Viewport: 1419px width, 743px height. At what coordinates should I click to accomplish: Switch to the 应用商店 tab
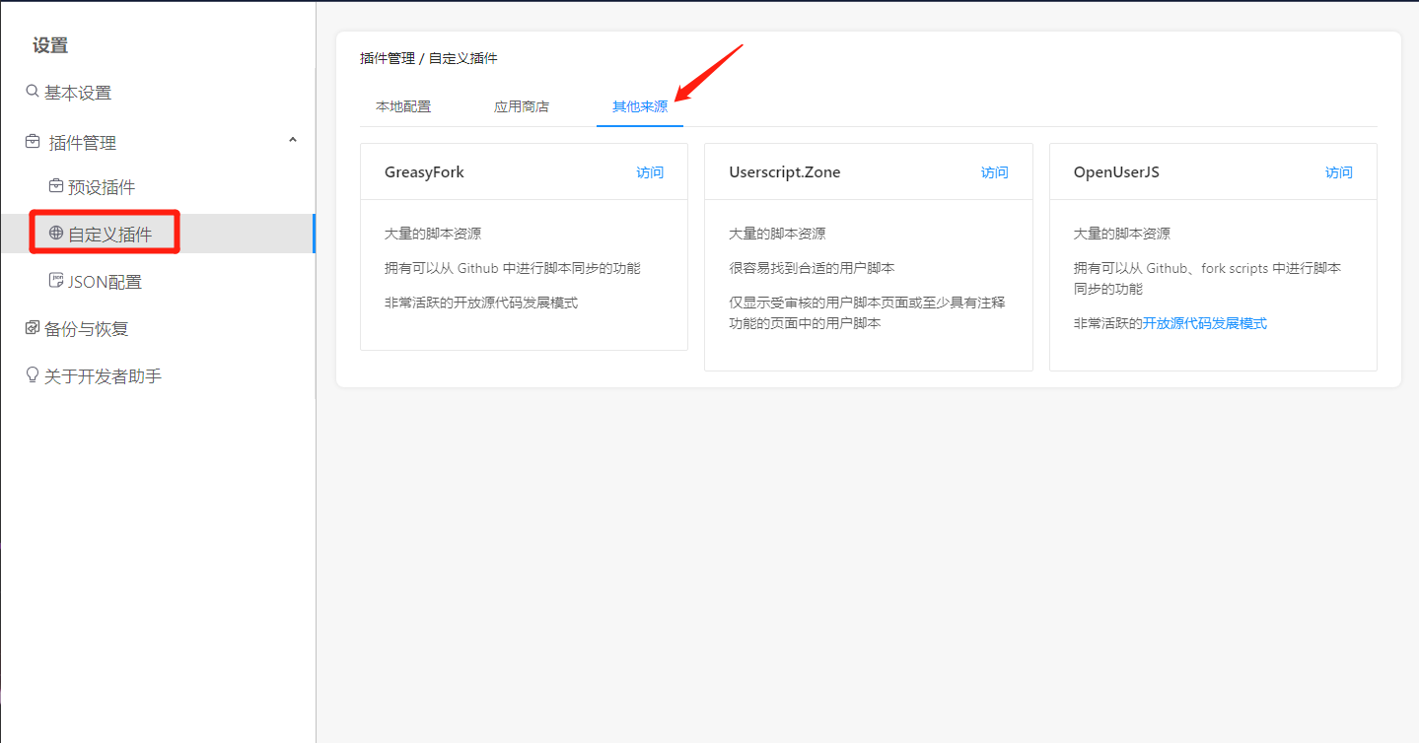(522, 106)
